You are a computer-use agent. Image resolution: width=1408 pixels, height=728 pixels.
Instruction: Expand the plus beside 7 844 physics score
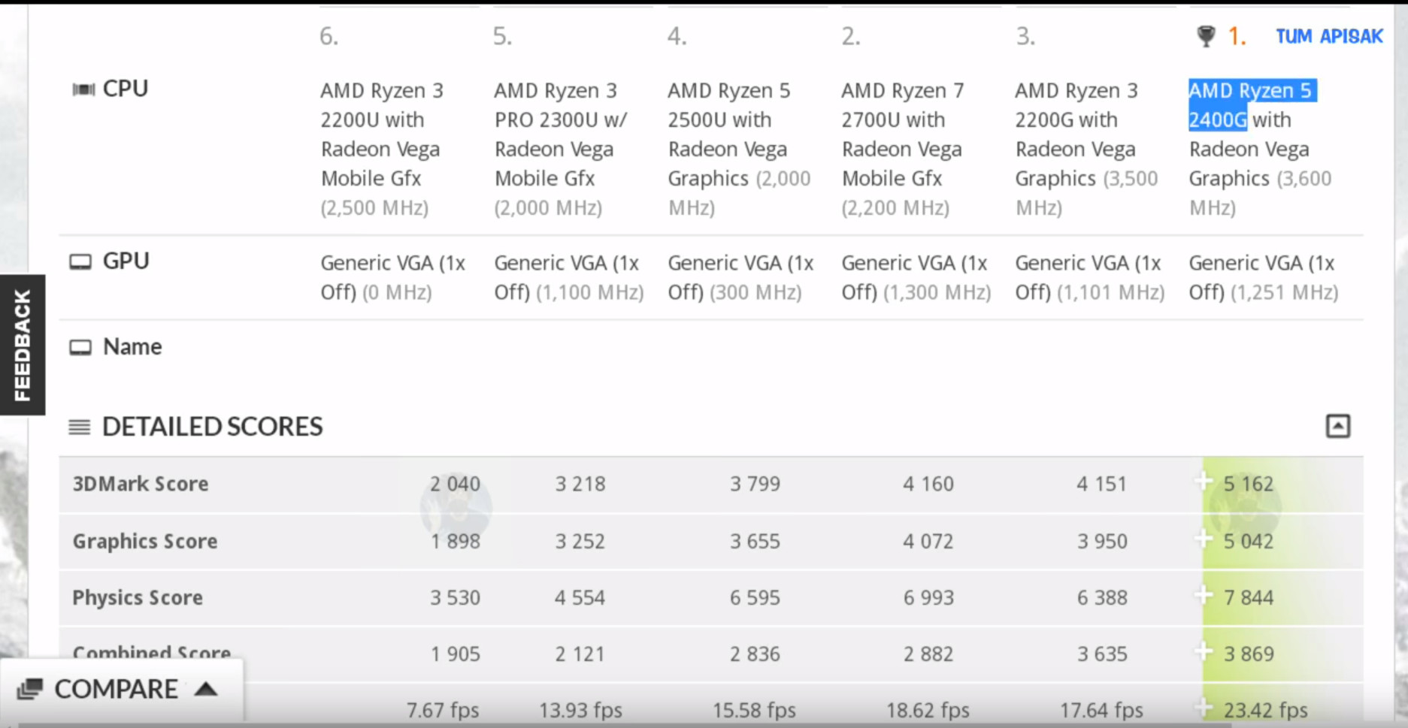click(1204, 596)
